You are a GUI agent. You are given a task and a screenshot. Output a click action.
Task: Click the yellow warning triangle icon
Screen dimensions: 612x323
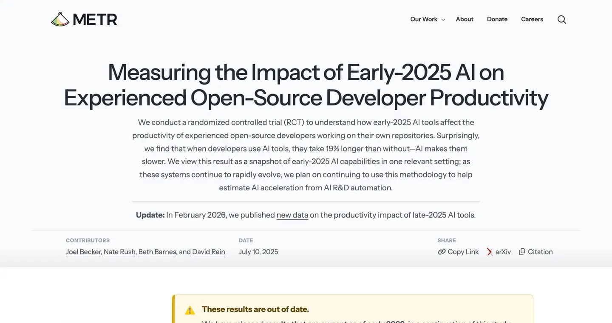click(190, 310)
